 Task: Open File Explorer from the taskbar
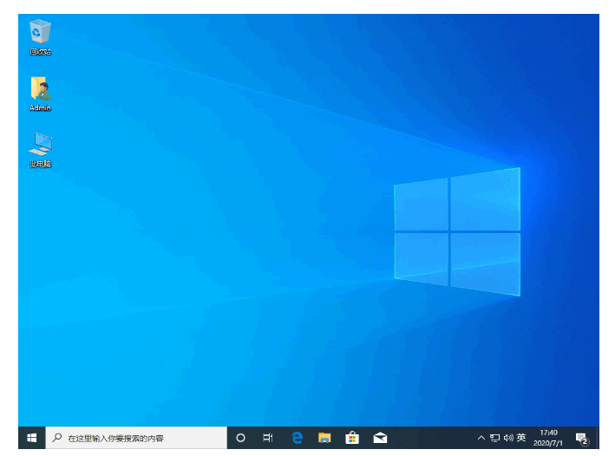[324, 438]
